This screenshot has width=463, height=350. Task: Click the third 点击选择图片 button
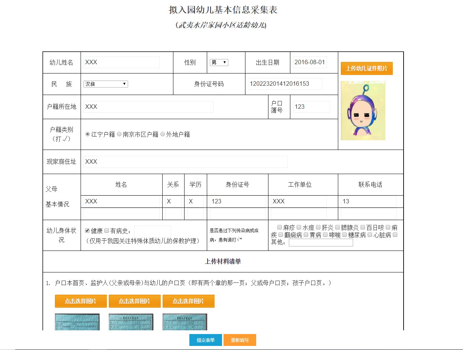coord(188,301)
